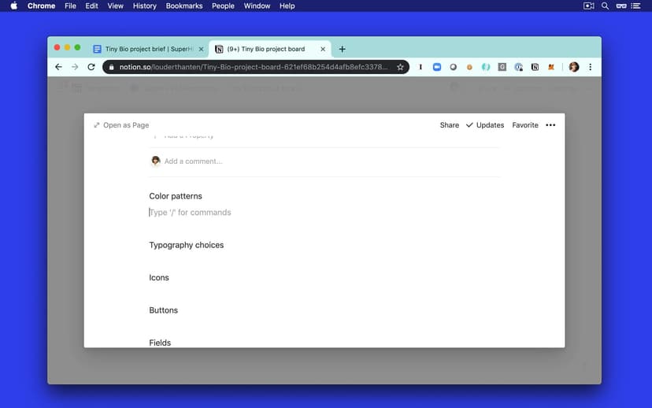Open the Bookmarks menu in menu bar
Viewport: 652px width, 408px height.
(184, 6)
